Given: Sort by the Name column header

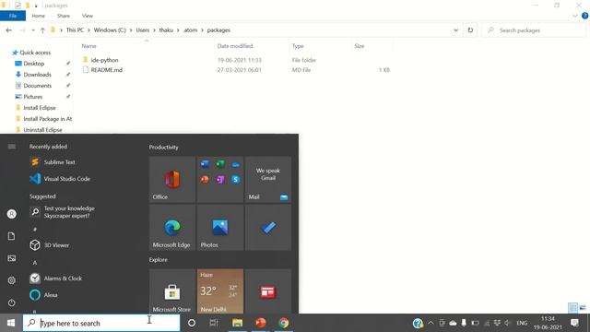Looking at the screenshot, I should (x=88, y=46).
